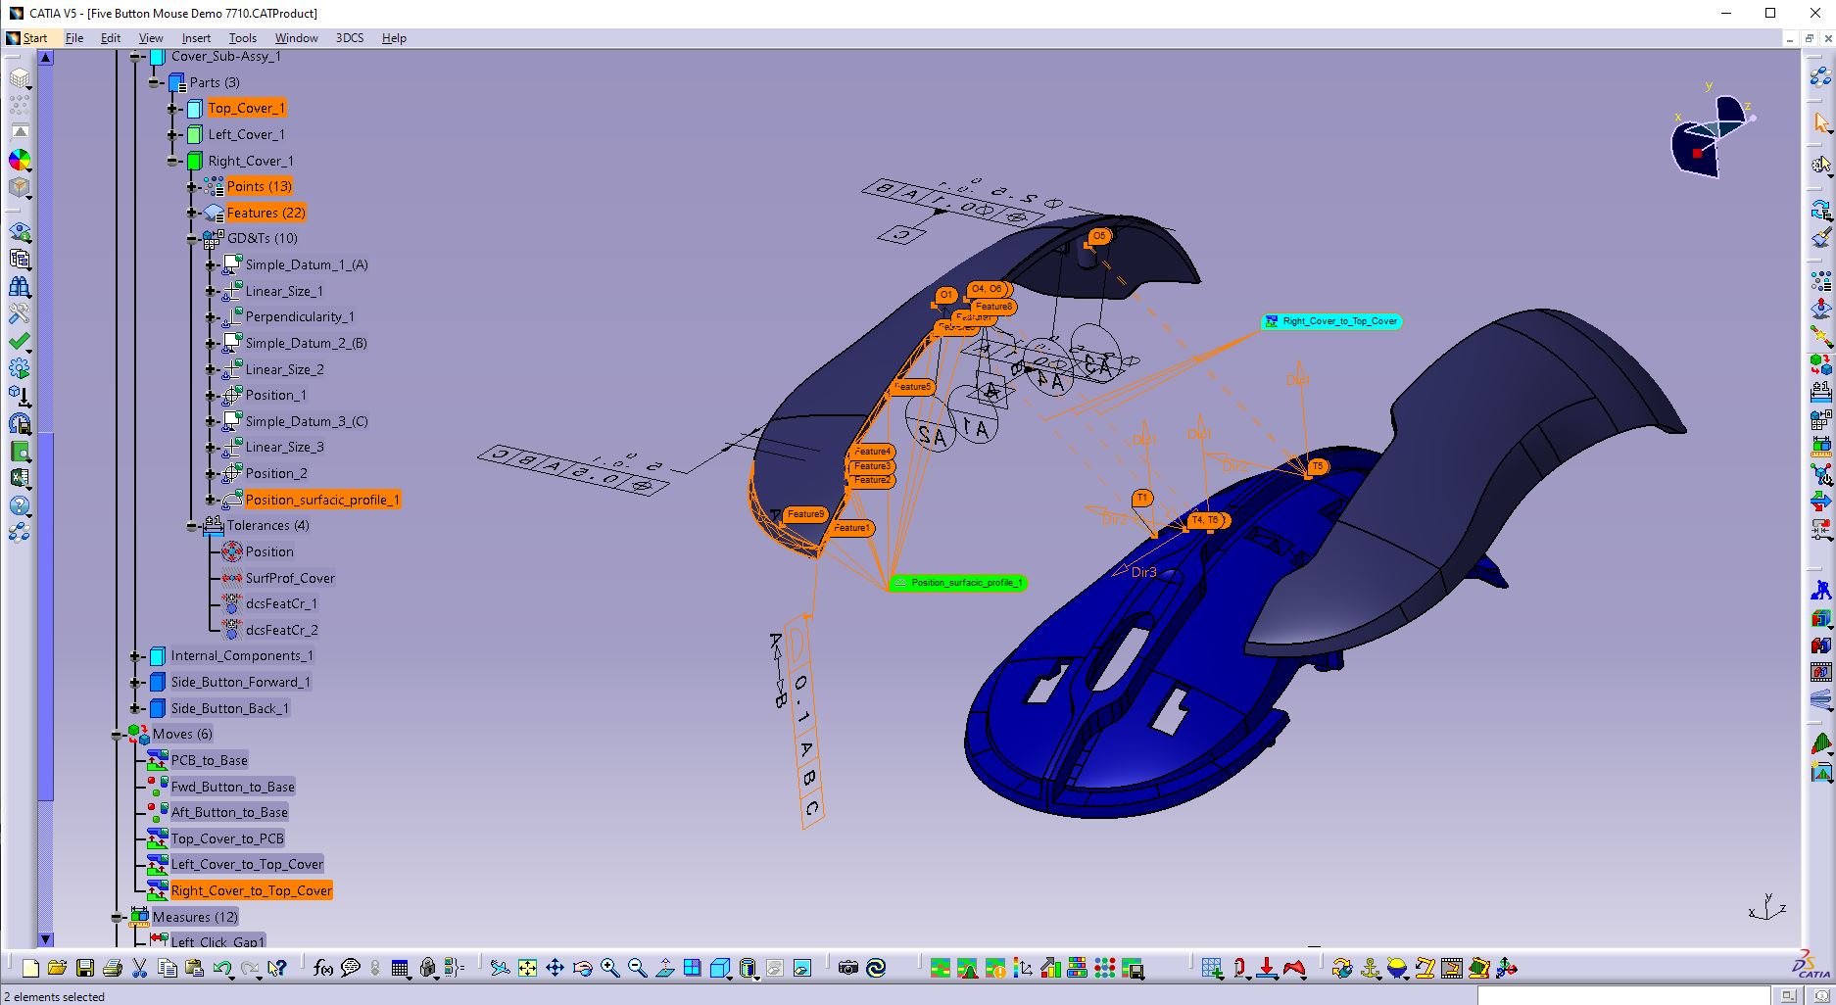Click the green checkmark validation icon
1836x1005 pixels.
coord(18,340)
